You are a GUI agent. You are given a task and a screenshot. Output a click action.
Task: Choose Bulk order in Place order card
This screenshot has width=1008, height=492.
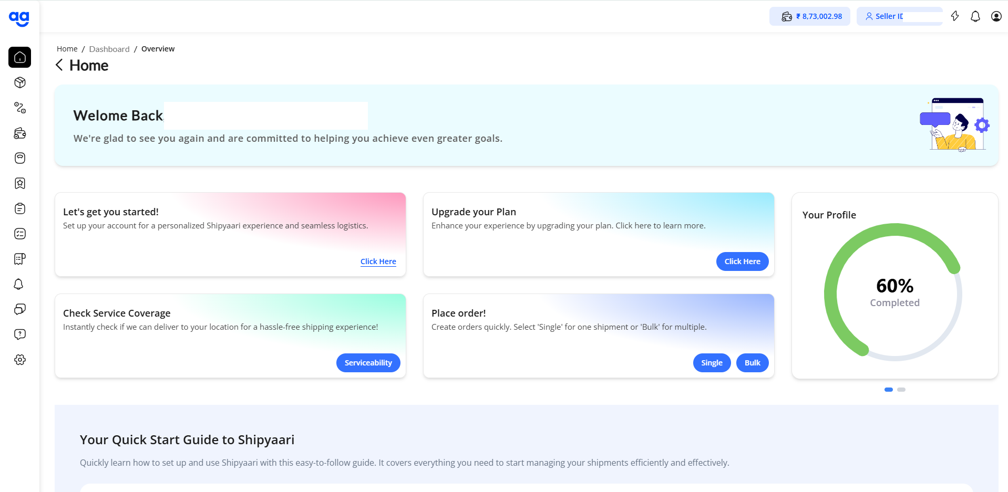pos(753,363)
